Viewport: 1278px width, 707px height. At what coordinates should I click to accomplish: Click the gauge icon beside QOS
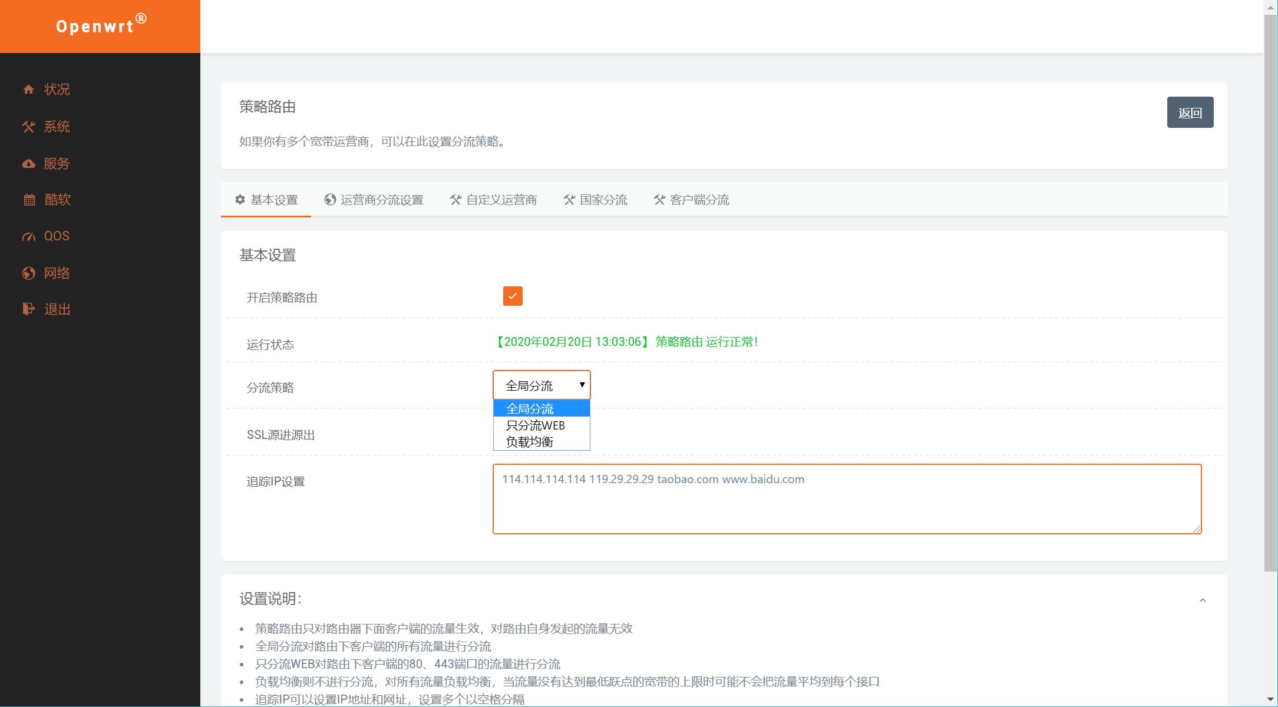[x=28, y=236]
